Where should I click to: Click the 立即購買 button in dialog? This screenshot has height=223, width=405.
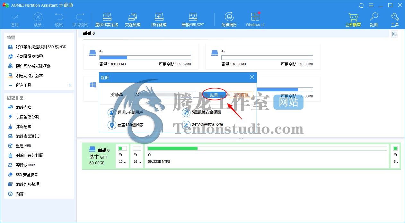(241, 95)
